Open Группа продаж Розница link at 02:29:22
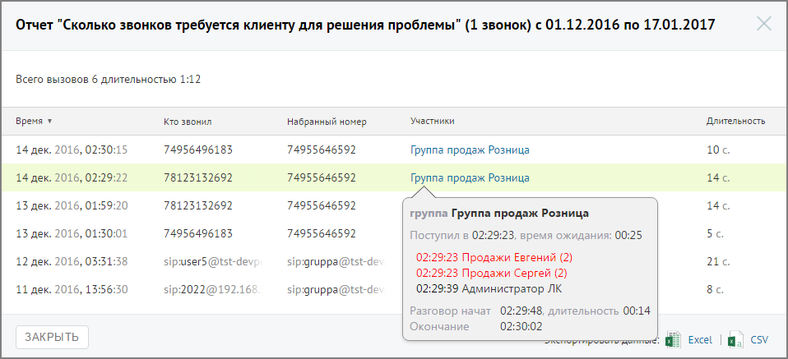 [x=470, y=177]
